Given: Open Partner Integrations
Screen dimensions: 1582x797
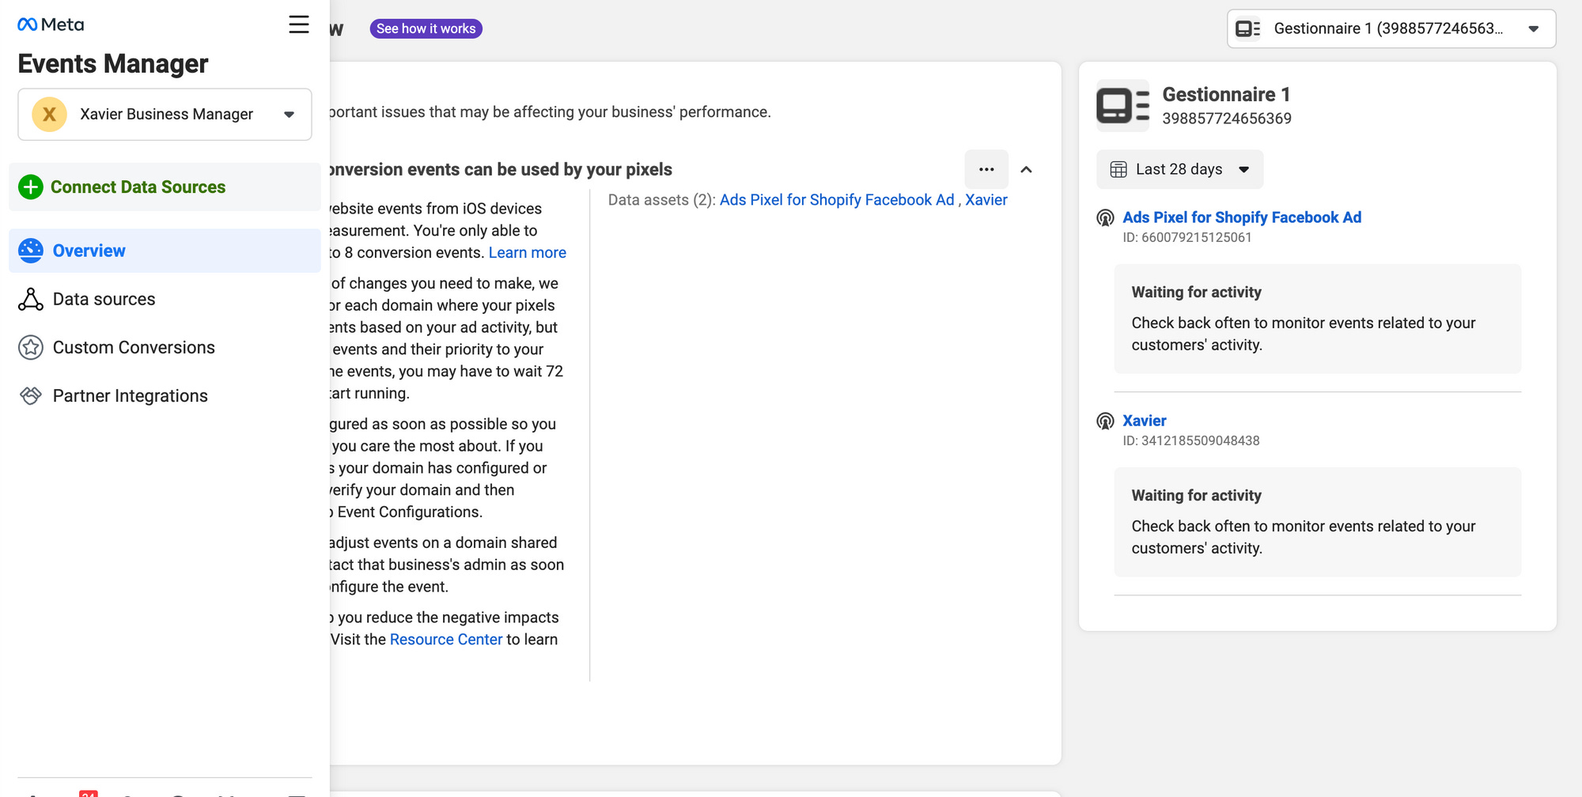Looking at the screenshot, I should pyautogui.click(x=165, y=395).
